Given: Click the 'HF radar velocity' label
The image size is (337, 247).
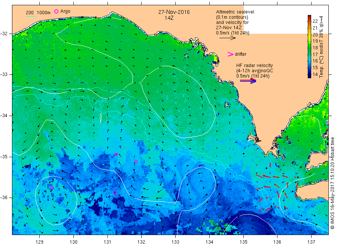Looking at the screenshot, I should coord(255,65).
